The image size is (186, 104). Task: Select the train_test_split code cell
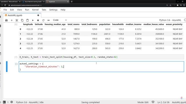pyautogui.click(x=101, y=57)
